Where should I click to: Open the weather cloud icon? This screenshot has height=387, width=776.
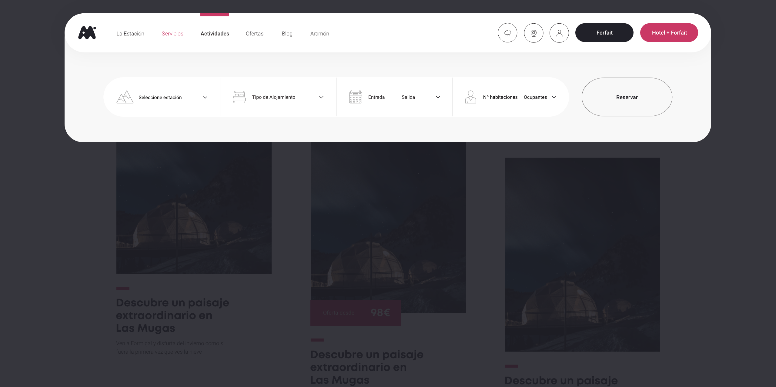[x=507, y=33]
